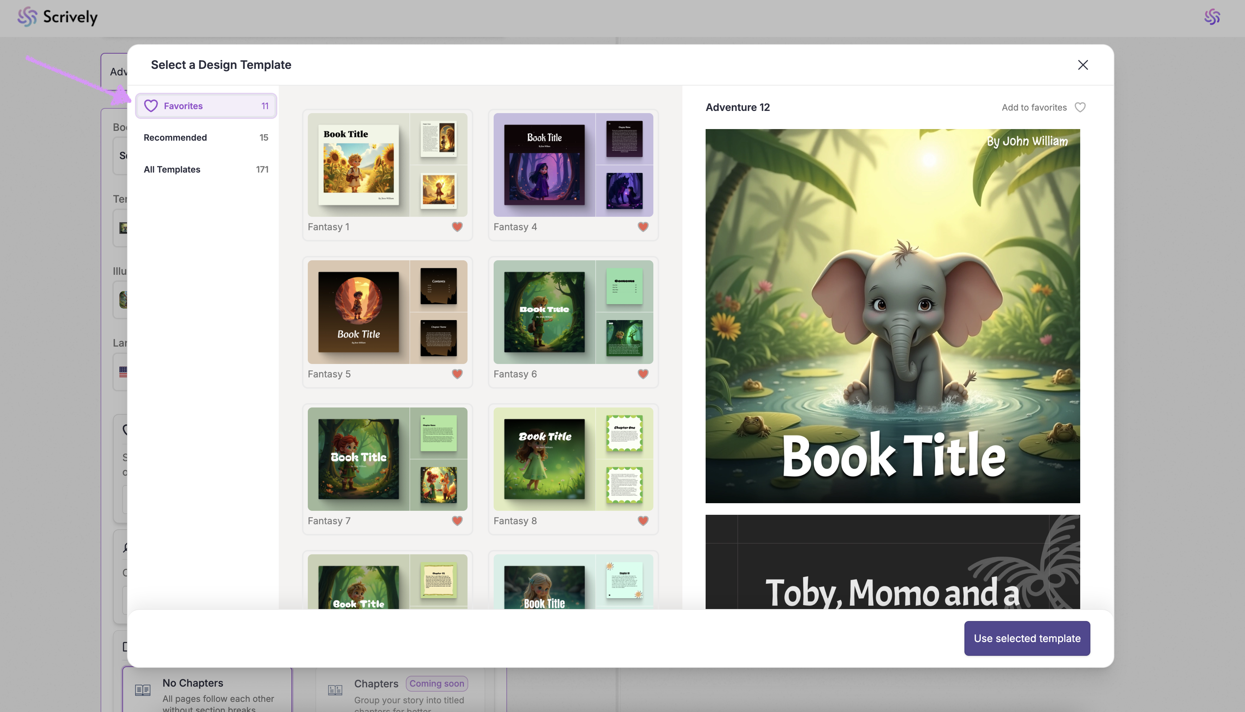Click the Fantasy 8 heart icon
This screenshot has width=1245, height=712.
tap(643, 521)
